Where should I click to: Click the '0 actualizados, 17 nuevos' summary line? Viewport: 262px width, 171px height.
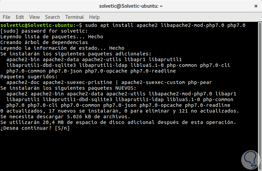point(120,111)
